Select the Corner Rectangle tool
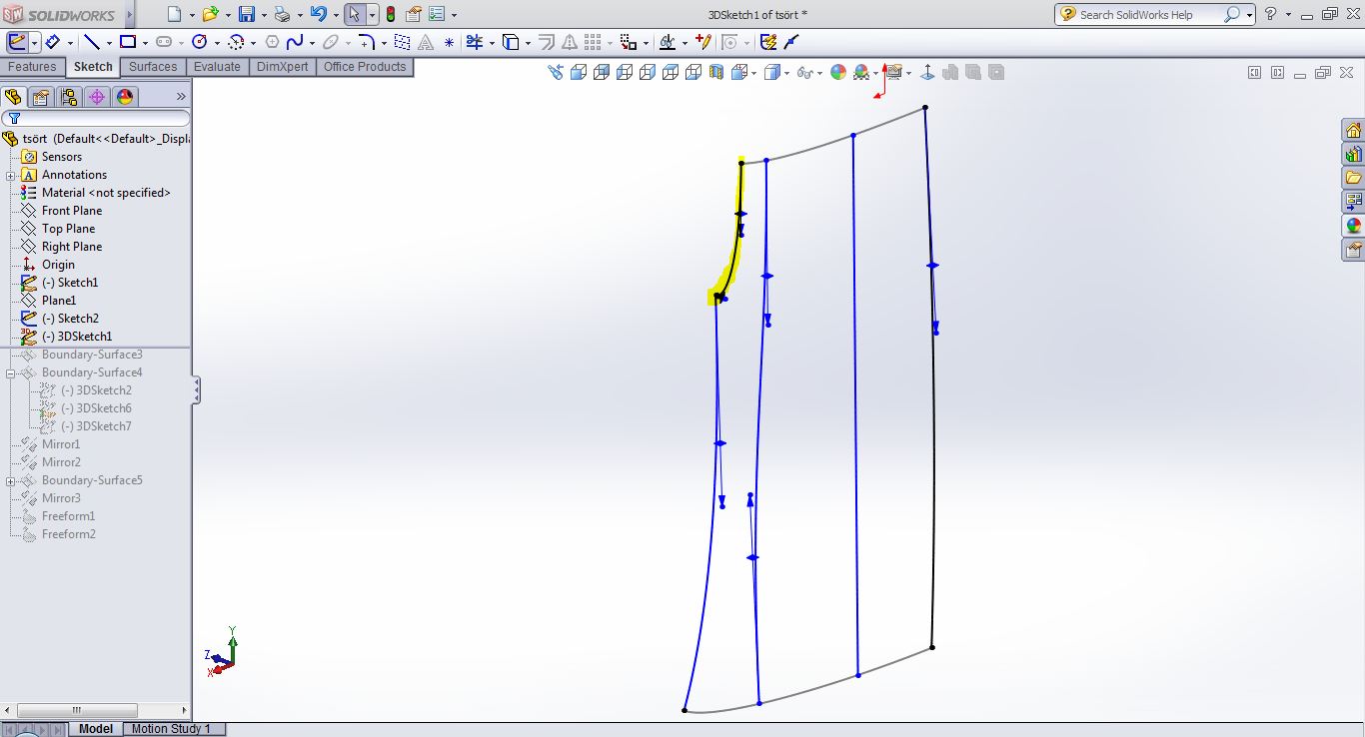 coord(129,42)
